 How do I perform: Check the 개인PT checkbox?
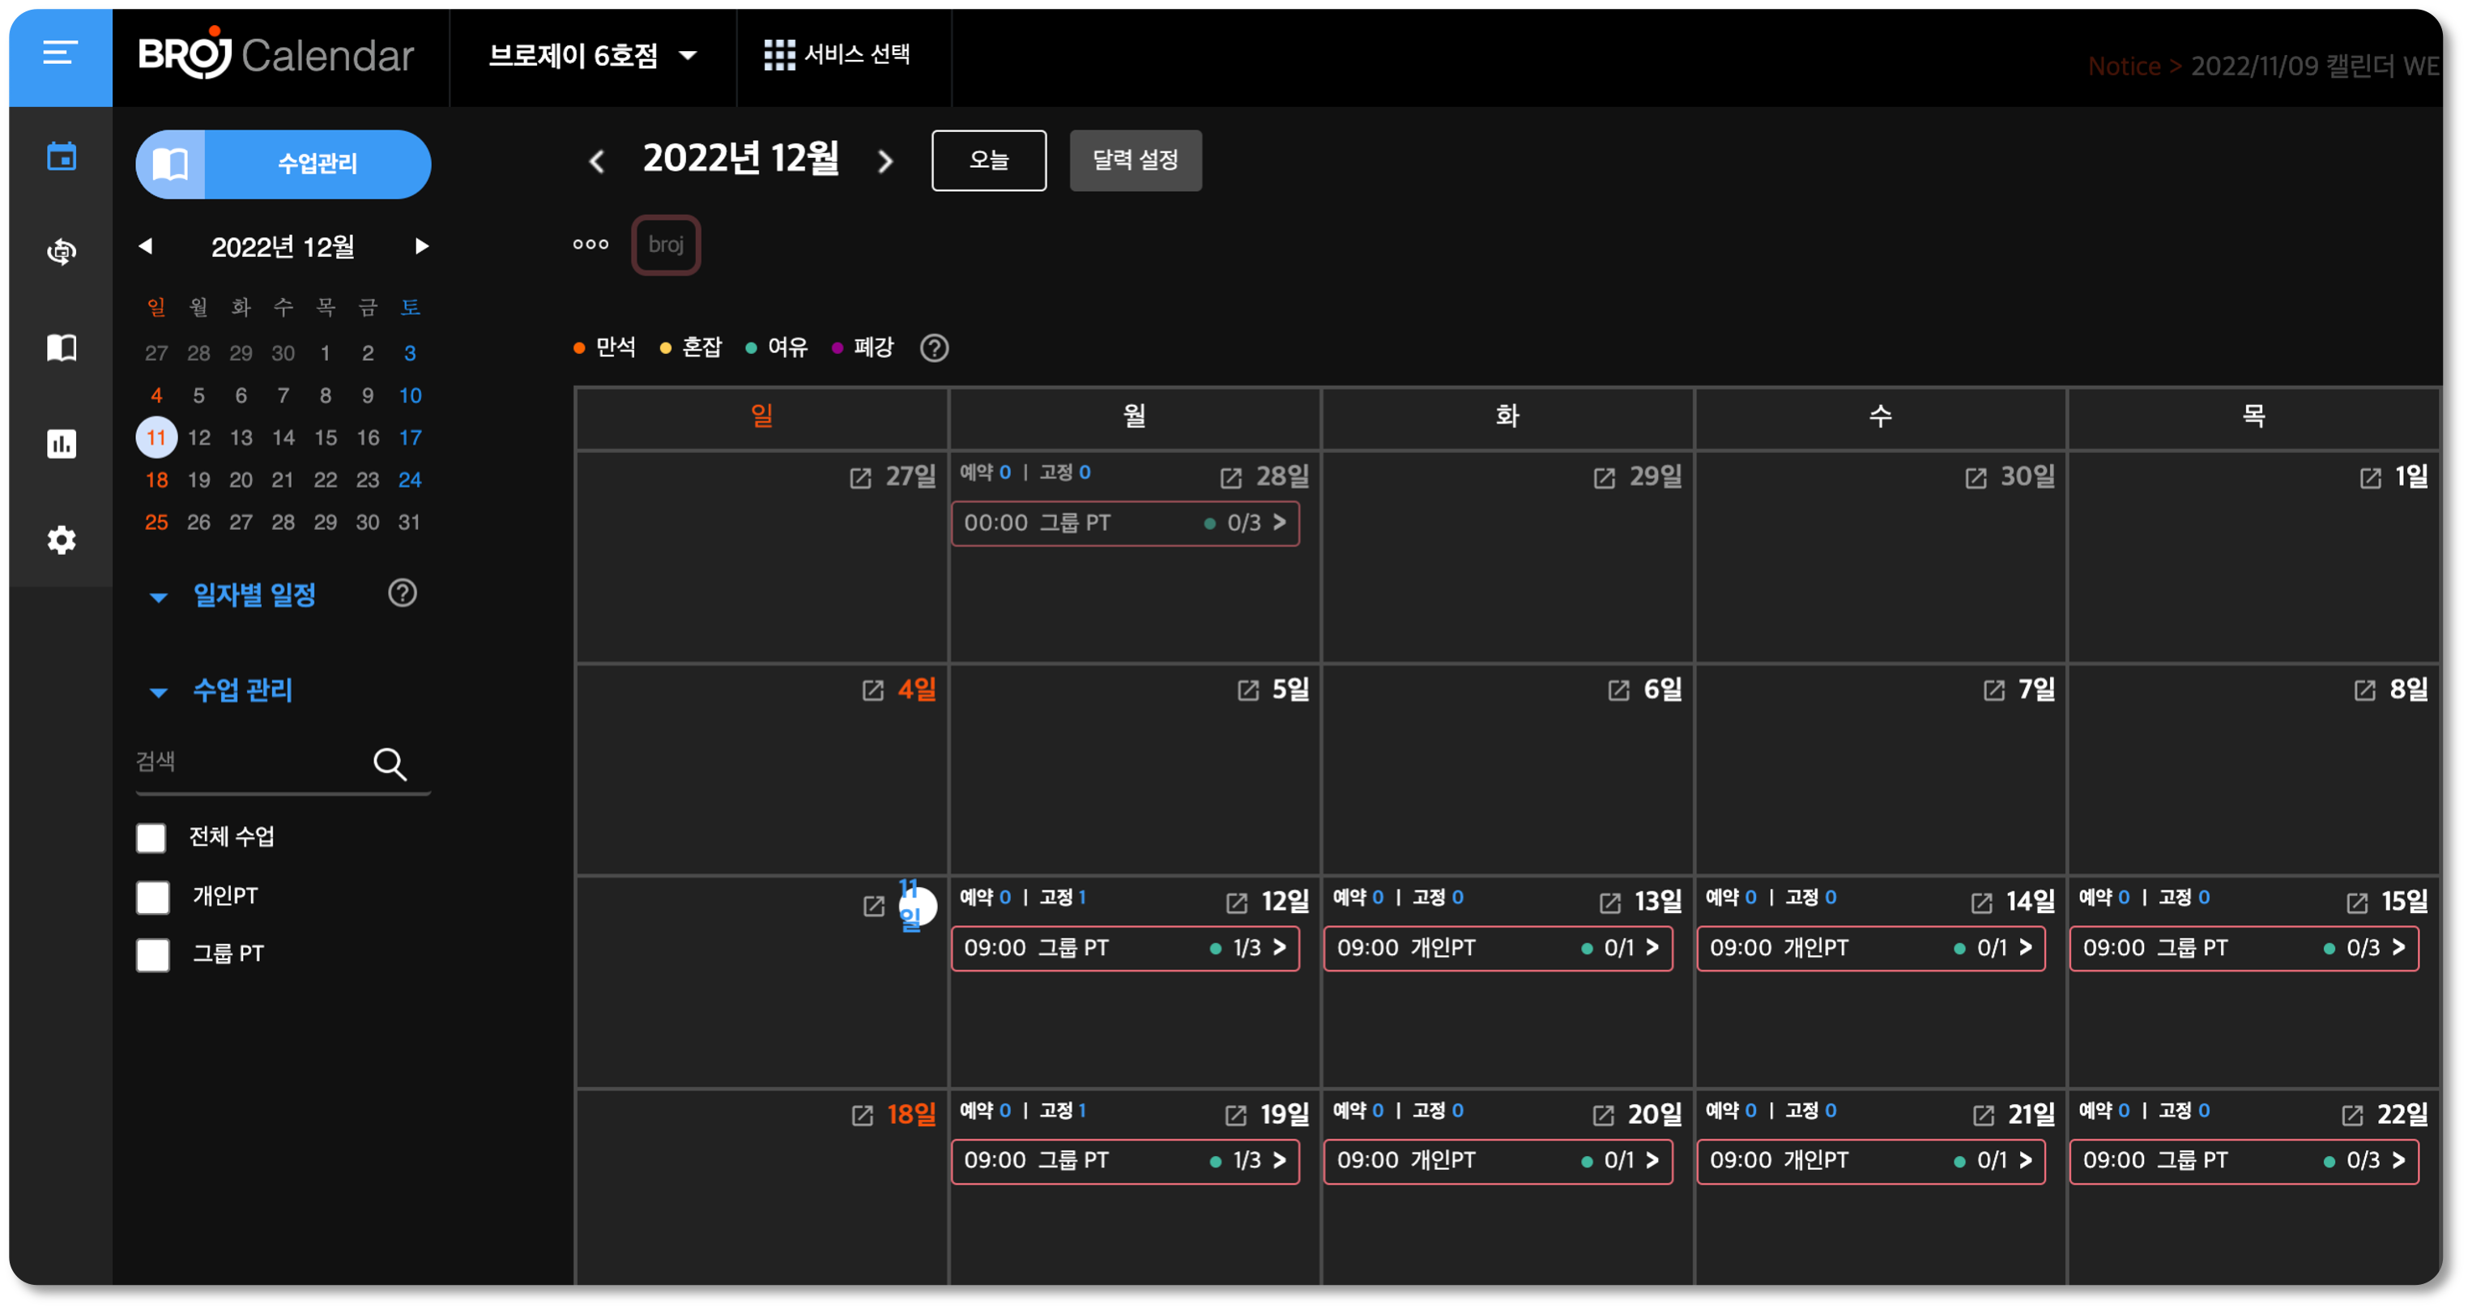(151, 897)
